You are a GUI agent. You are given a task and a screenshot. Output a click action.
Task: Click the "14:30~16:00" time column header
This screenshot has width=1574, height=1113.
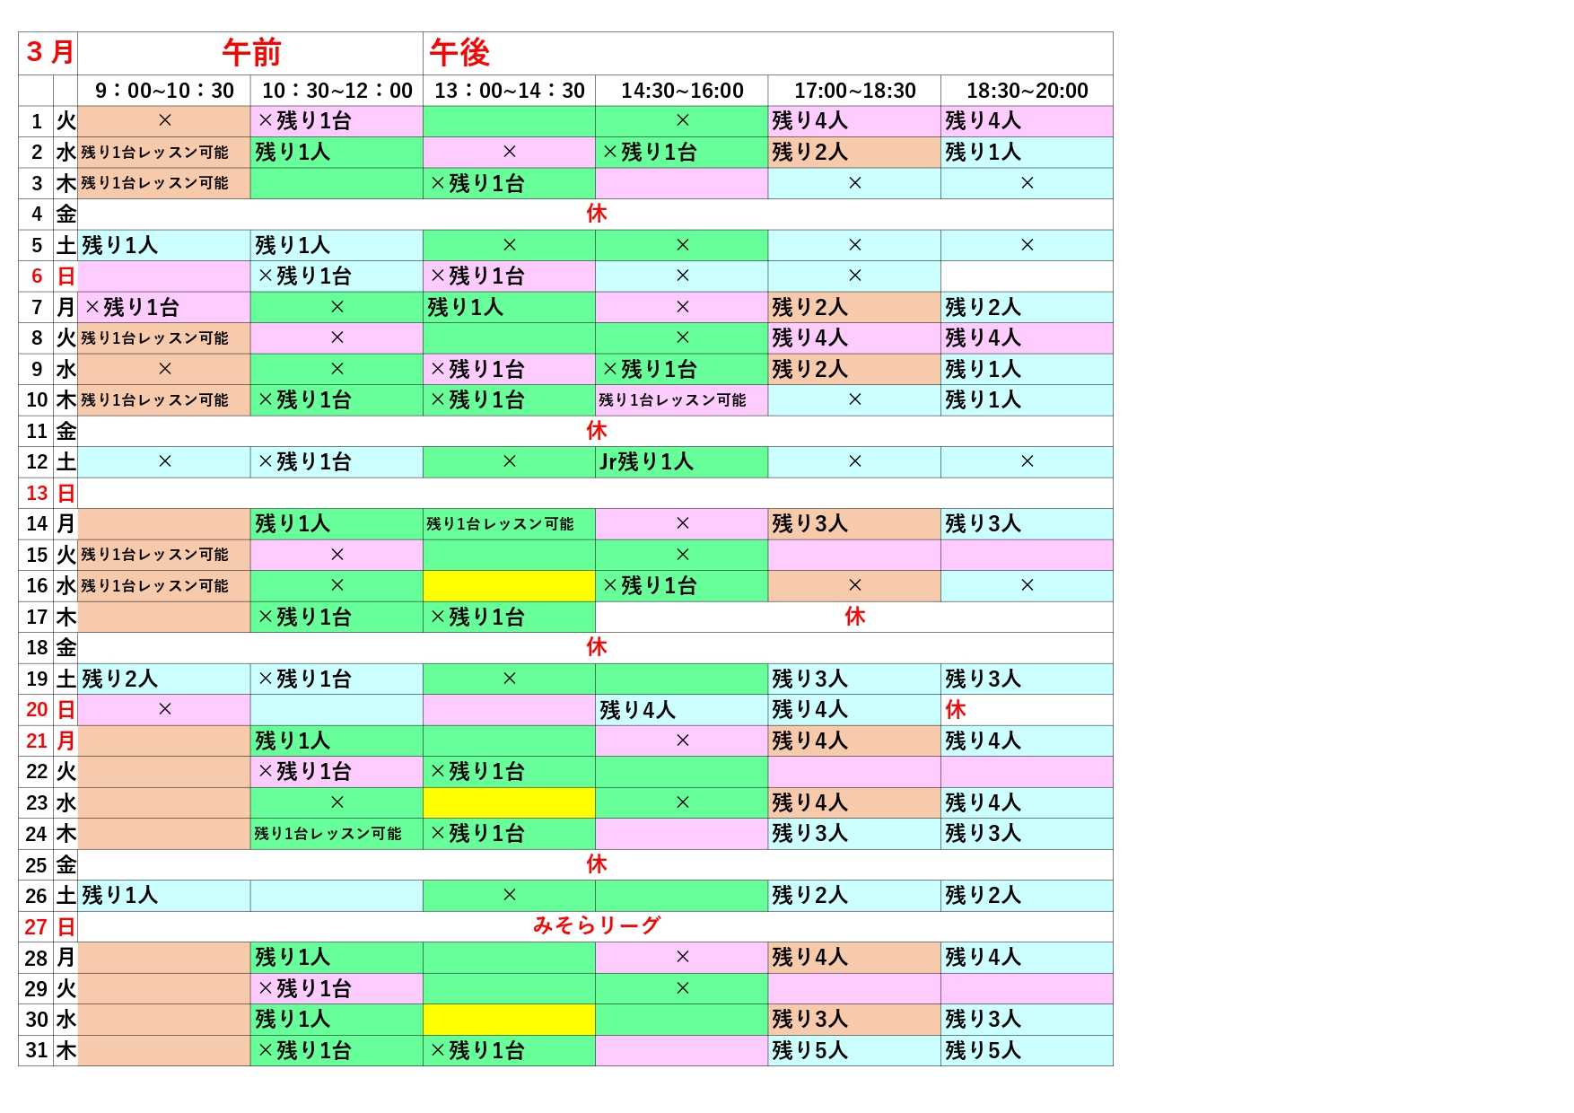coord(682,91)
